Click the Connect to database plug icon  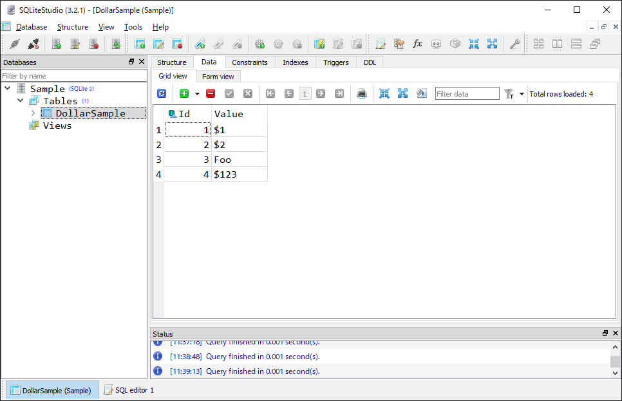point(15,44)
